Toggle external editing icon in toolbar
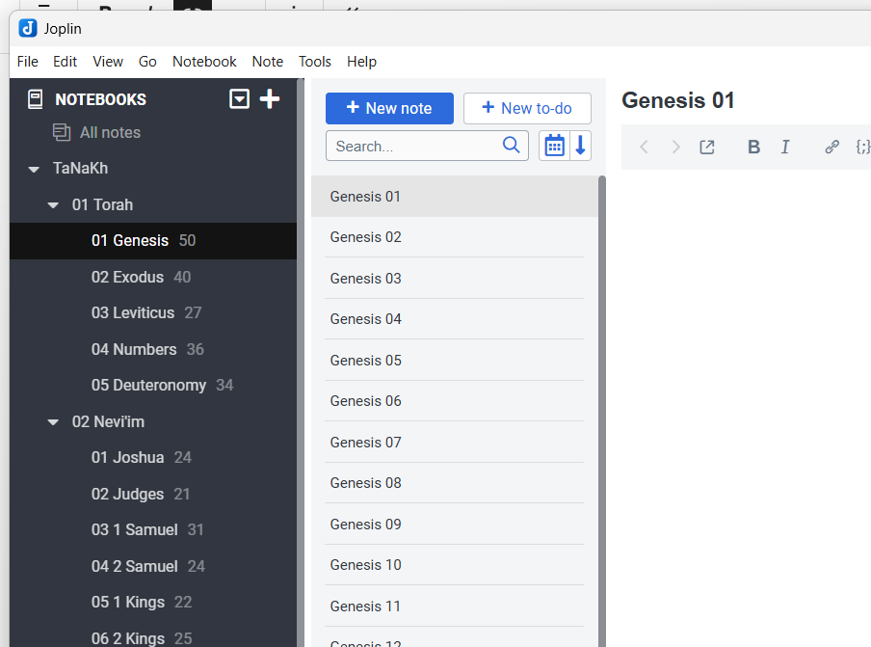This screenshot has height=647, width=871. (x=707, y=147)
